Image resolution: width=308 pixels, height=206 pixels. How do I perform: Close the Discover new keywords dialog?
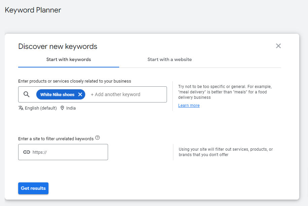pos(278,46)
